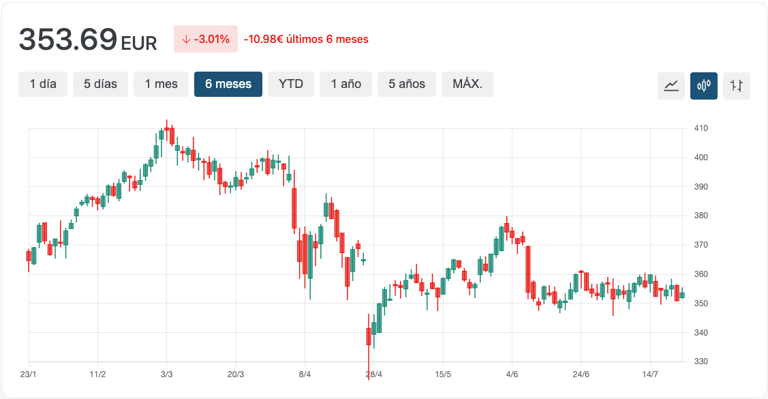
Task: Click the 330 price axis label
Action: [x=701, y=361]
